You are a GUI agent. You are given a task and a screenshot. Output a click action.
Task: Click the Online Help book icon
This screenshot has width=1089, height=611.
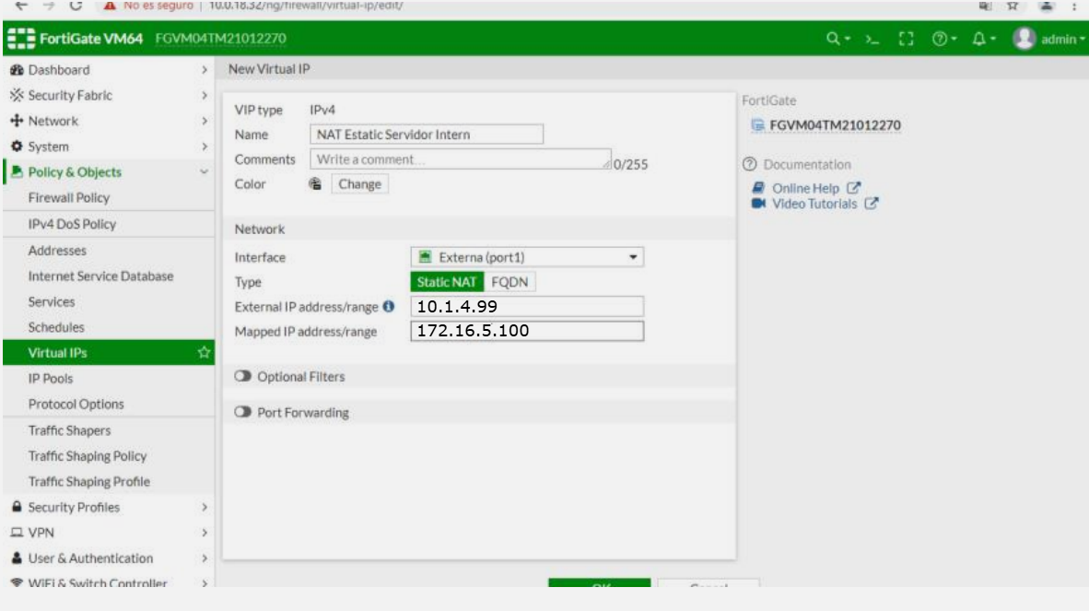point(758,188)
